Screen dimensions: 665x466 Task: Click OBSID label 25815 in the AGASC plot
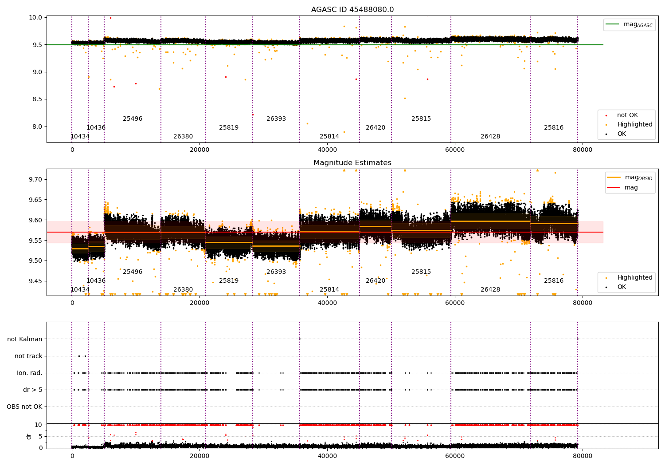coord(421,119)
